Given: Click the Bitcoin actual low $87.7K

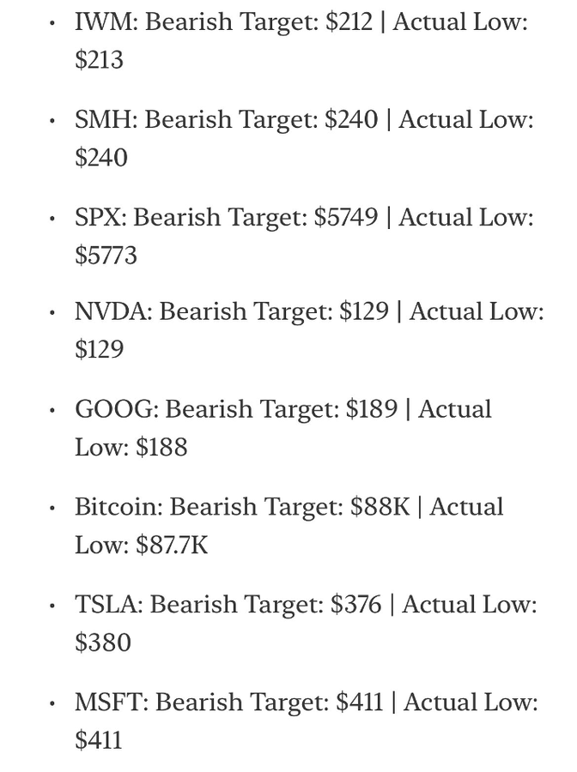Looking at the screenshot, I should (x=172, y=545).
